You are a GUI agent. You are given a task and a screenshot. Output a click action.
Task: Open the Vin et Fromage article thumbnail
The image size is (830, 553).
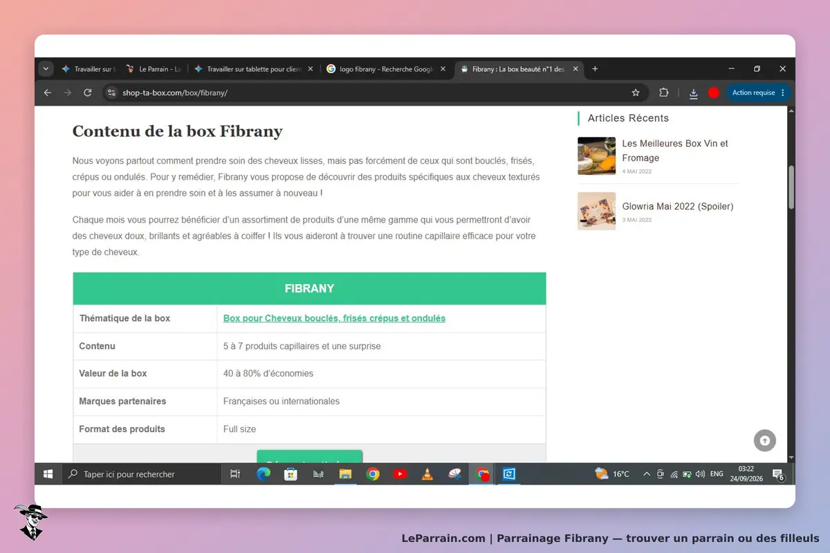(x=596, y=156)
